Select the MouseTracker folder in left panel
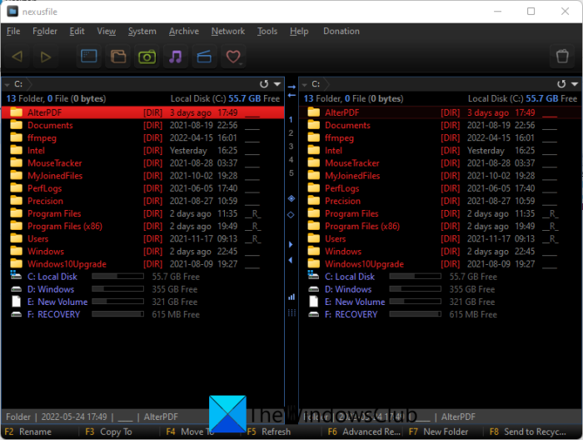The width and height of the screenshot is (583, 440). (142, 163)
